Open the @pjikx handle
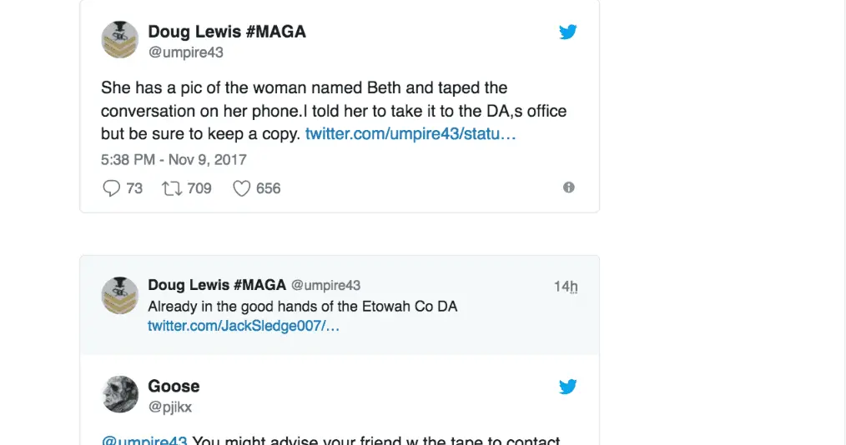This screenshot has height=445, width=846. coord(169,407)
